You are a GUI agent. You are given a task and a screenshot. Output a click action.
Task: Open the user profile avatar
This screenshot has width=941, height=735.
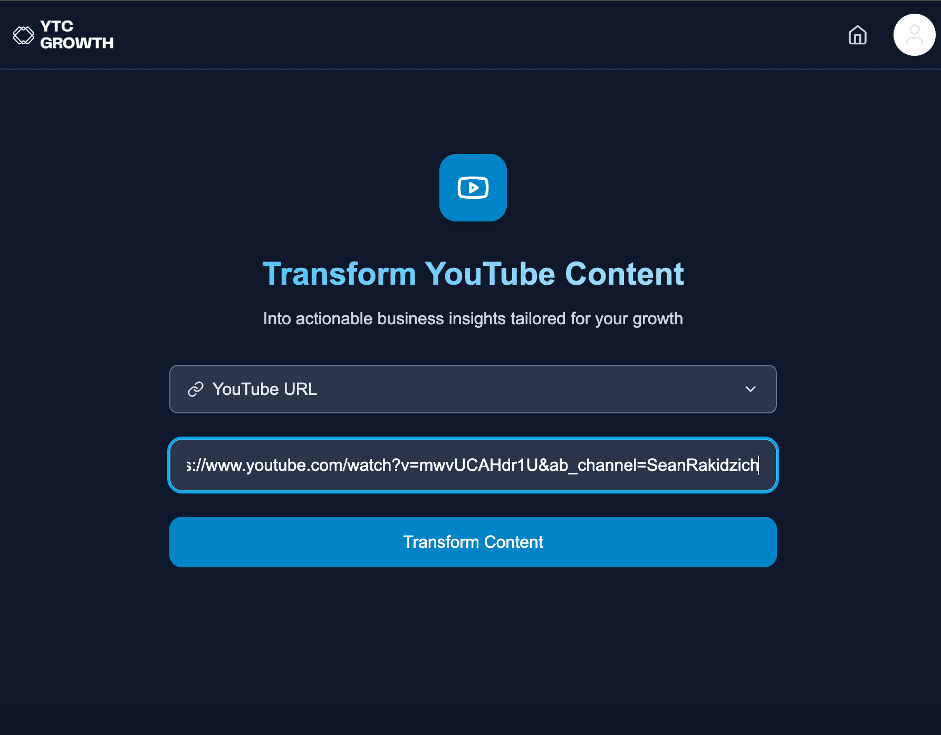(x=914, y=35)
